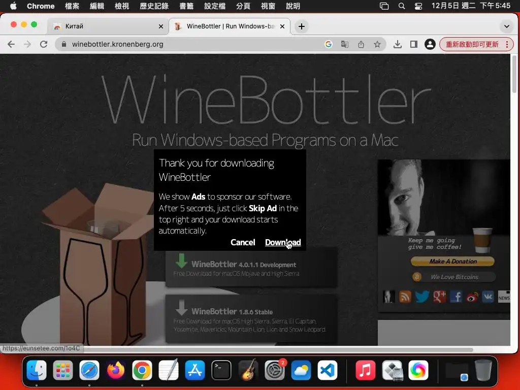
Task: Open Spotlight search in menu bar
Action: click(x=402, y=6)
